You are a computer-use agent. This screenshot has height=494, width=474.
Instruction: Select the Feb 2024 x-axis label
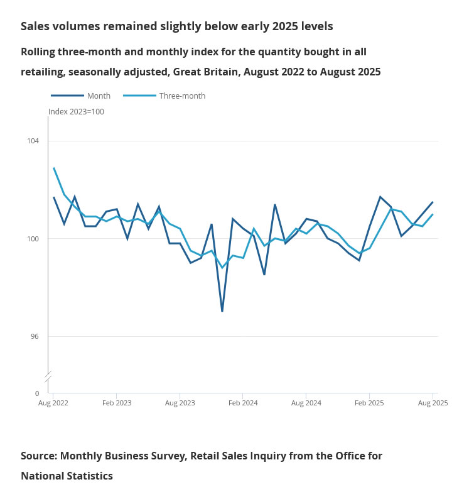coord(243,403)
